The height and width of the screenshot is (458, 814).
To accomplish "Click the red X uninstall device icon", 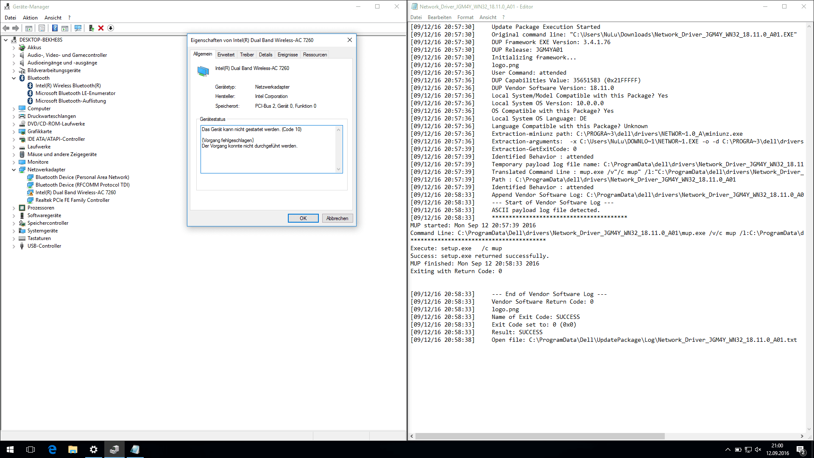I will click(x=101, y=28).
